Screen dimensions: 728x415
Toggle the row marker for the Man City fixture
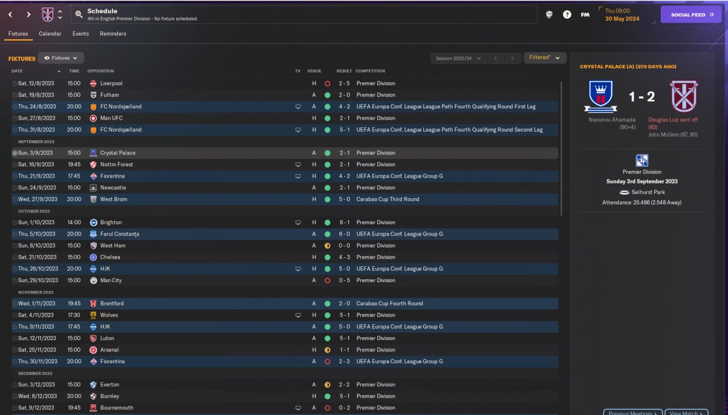coord(15,280)
